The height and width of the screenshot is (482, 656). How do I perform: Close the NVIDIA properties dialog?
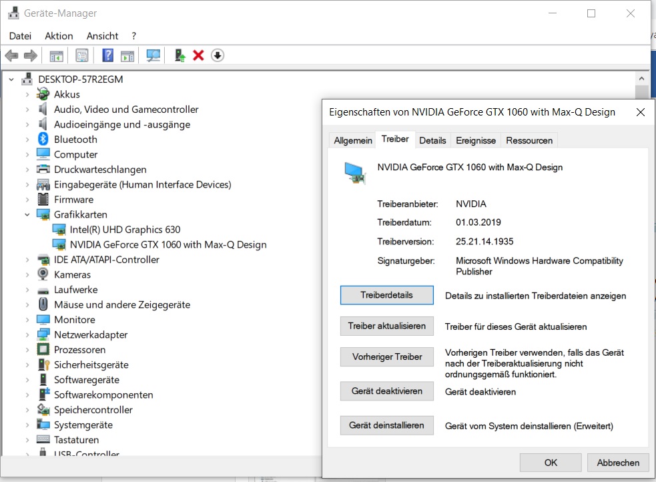pyautogui.click(x=640, y=112)
